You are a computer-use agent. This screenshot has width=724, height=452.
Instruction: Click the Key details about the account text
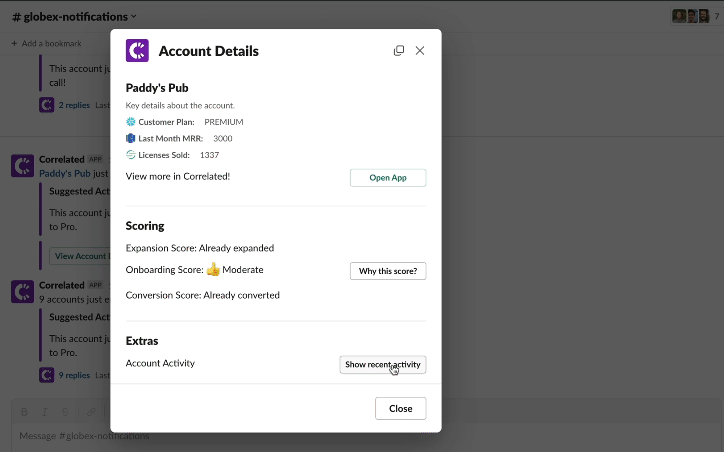[180, 105]
